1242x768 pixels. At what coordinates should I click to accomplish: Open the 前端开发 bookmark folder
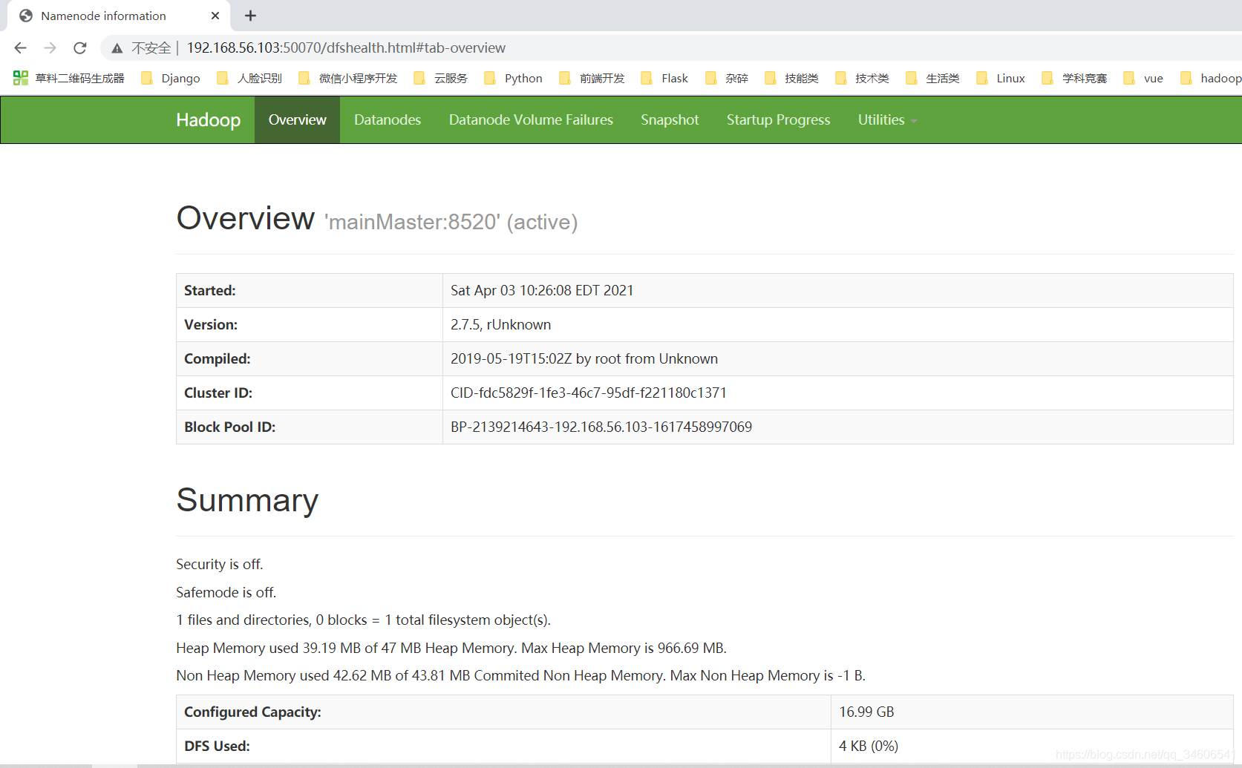click(592, 78)
